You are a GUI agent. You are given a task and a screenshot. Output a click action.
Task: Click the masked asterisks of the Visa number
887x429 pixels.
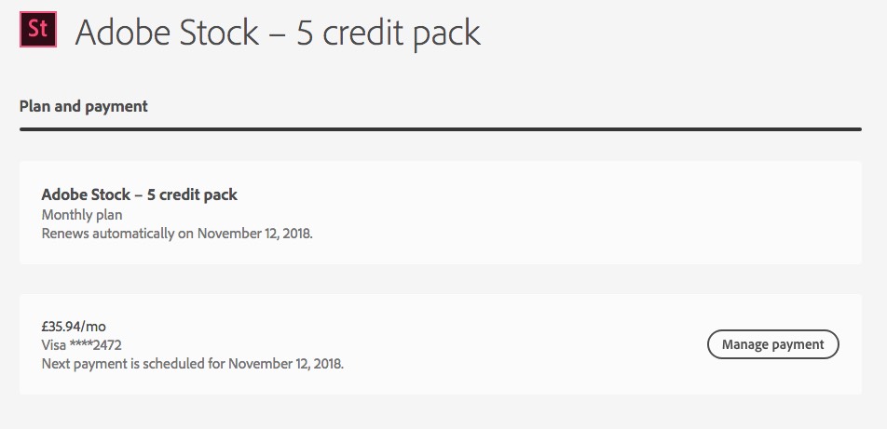(81, 343)
